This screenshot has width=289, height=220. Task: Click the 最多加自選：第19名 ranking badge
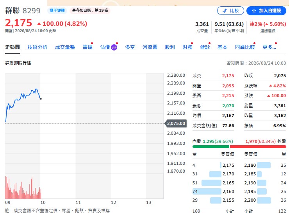pos(90,11)
